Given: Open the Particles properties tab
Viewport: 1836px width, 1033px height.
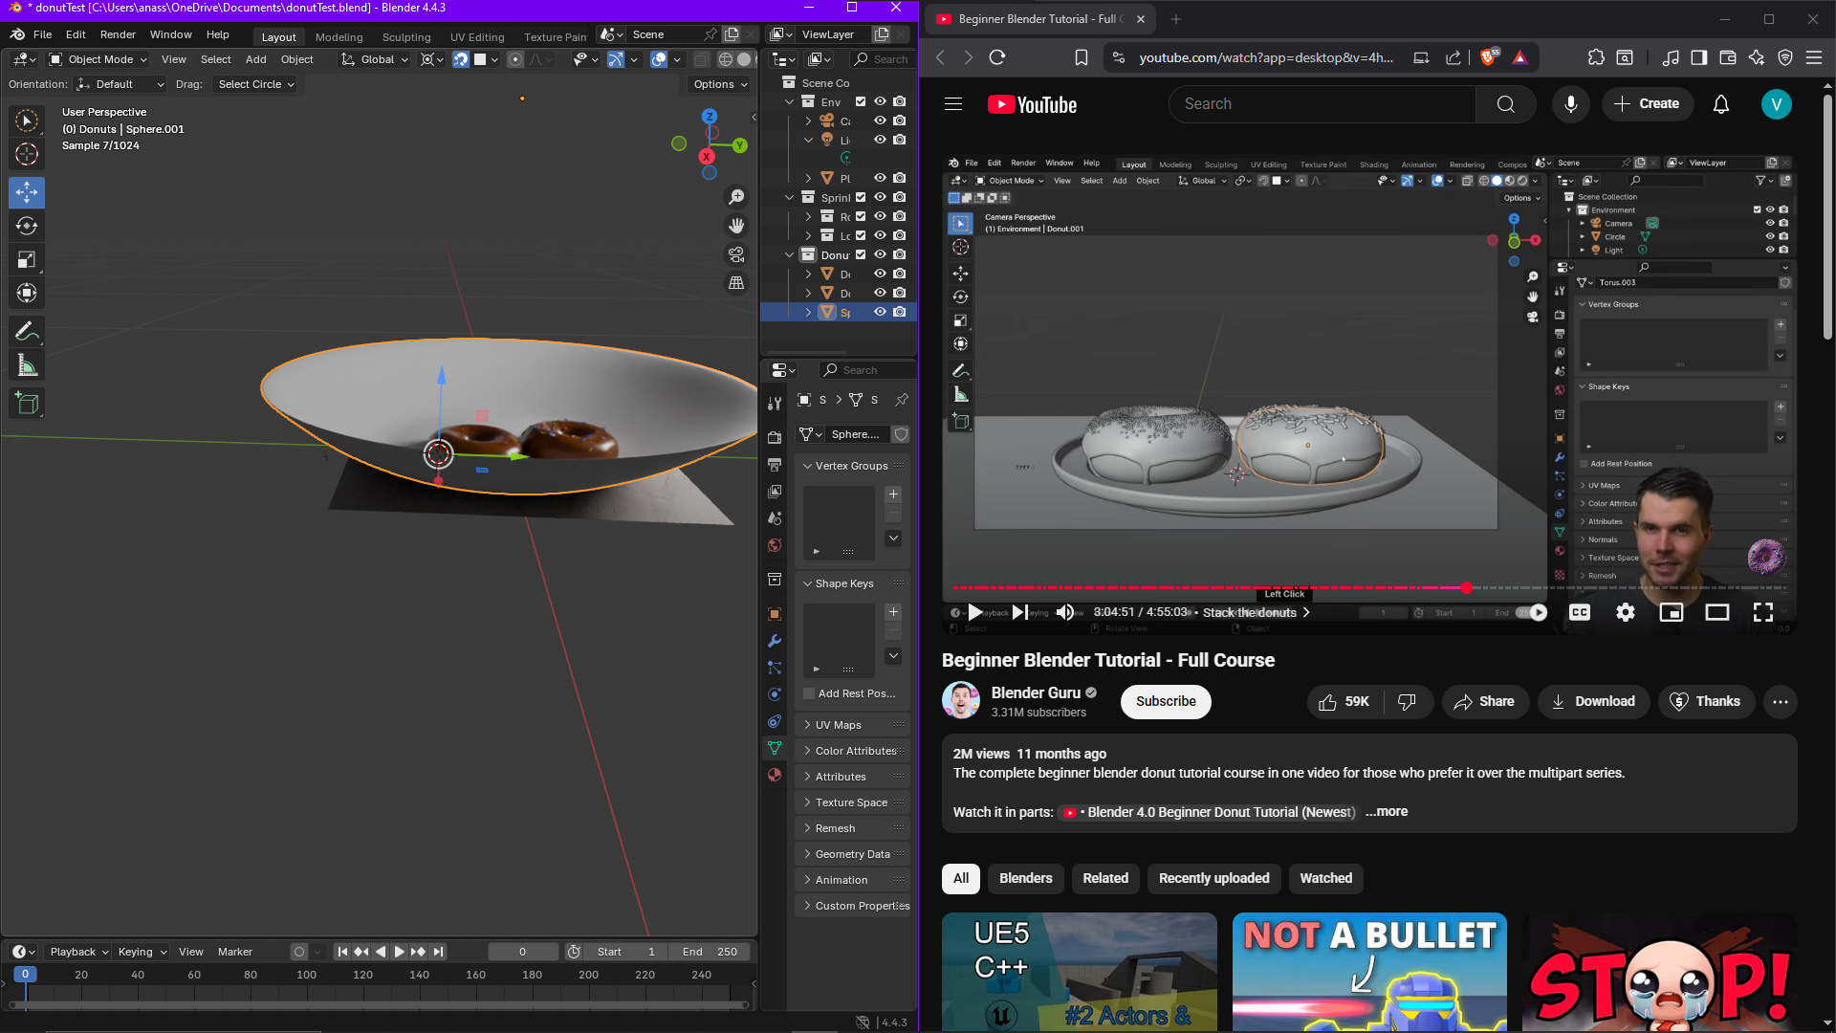Looking at the screenshot, I should pyautogui.click(x=775, y=668).
